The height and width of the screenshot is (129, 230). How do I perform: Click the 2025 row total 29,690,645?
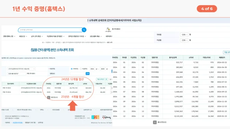click(73, 92)
